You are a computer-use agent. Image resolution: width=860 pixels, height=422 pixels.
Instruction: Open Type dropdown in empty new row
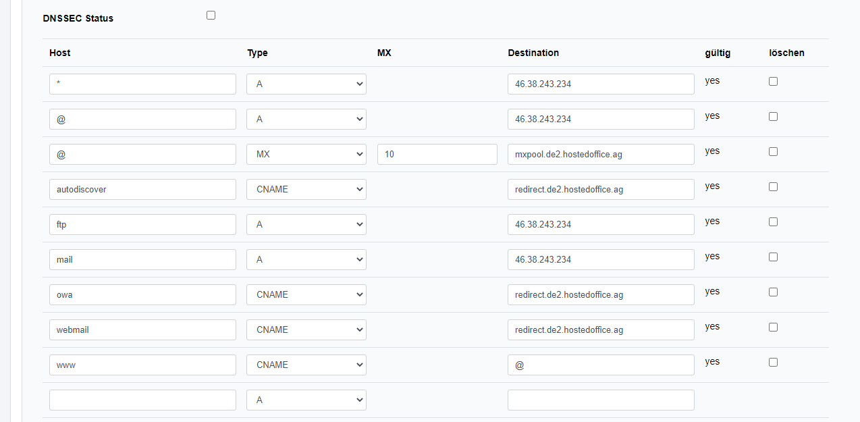[306, 400]
